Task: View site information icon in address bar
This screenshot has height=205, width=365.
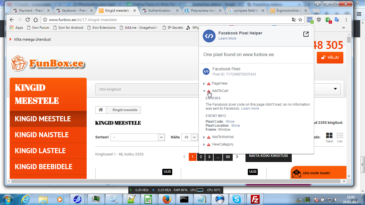Action: [45, 20]
